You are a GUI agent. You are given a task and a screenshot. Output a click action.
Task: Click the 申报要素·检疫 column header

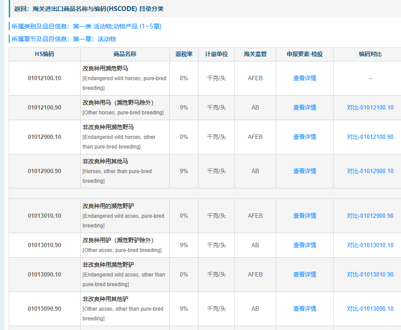tap(304, 54)
